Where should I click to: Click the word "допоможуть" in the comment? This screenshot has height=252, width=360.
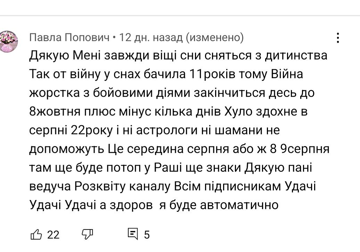pos(66,149)
